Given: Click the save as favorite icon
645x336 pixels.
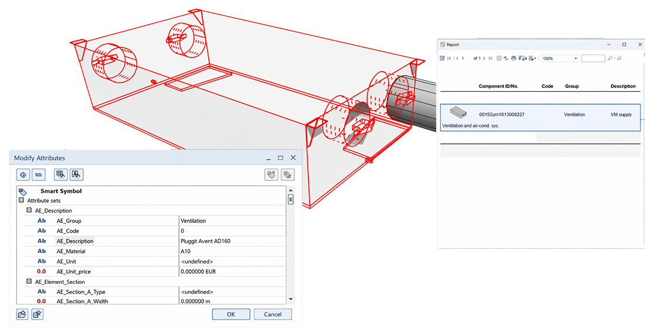Looking at the screenshot, I should coord(38,314).
